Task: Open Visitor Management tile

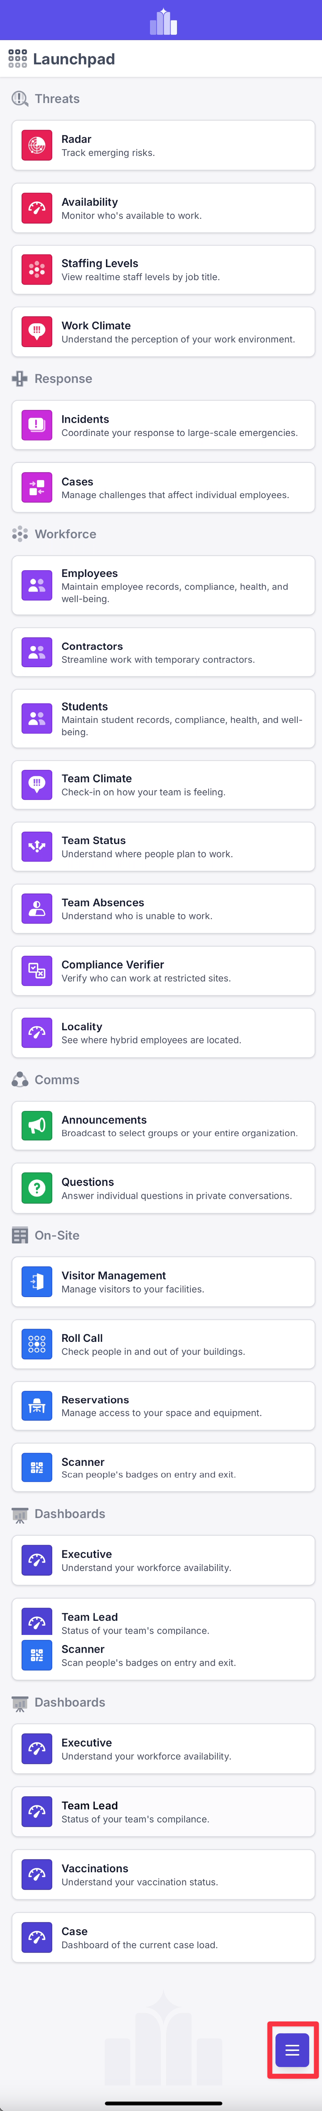Action: click(163, 1282)
